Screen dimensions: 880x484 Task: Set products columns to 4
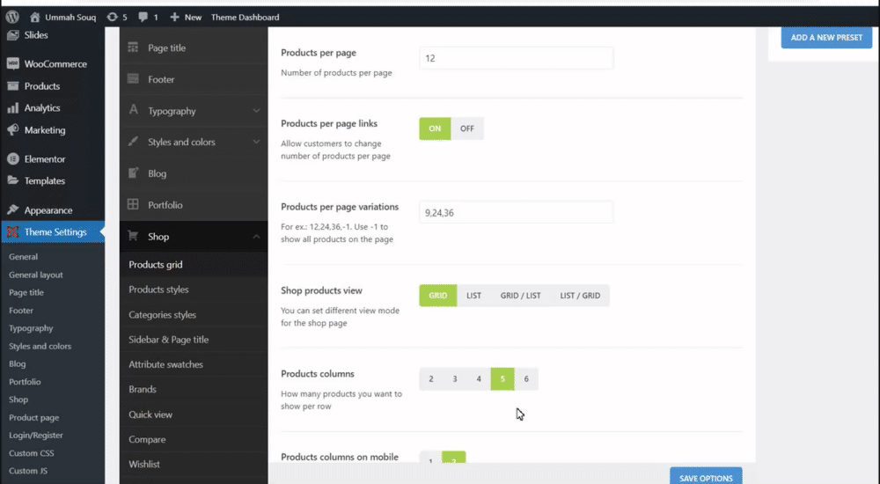[479, 379]
